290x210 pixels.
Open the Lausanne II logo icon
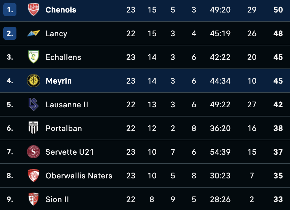(33, 104)
